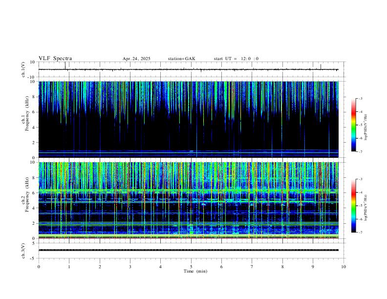Viewport: 387px width, 299px height.
Task: Click the ch.1 spectrogram color bar
Action: pos(353,125)
